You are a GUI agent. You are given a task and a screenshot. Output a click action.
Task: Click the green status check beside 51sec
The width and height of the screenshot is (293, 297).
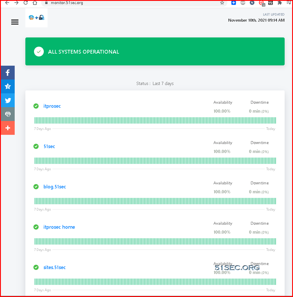[x=36, y=146]
